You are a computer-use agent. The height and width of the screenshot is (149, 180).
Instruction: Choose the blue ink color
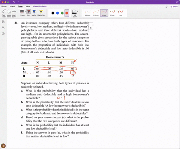57,13
